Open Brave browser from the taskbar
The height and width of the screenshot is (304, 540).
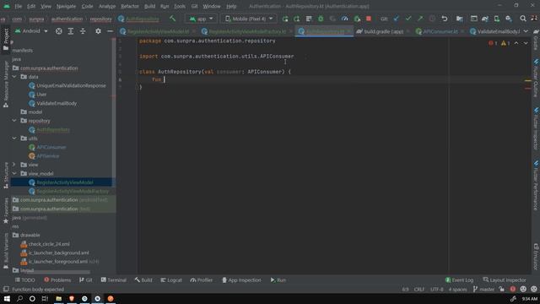click(72, 298)
